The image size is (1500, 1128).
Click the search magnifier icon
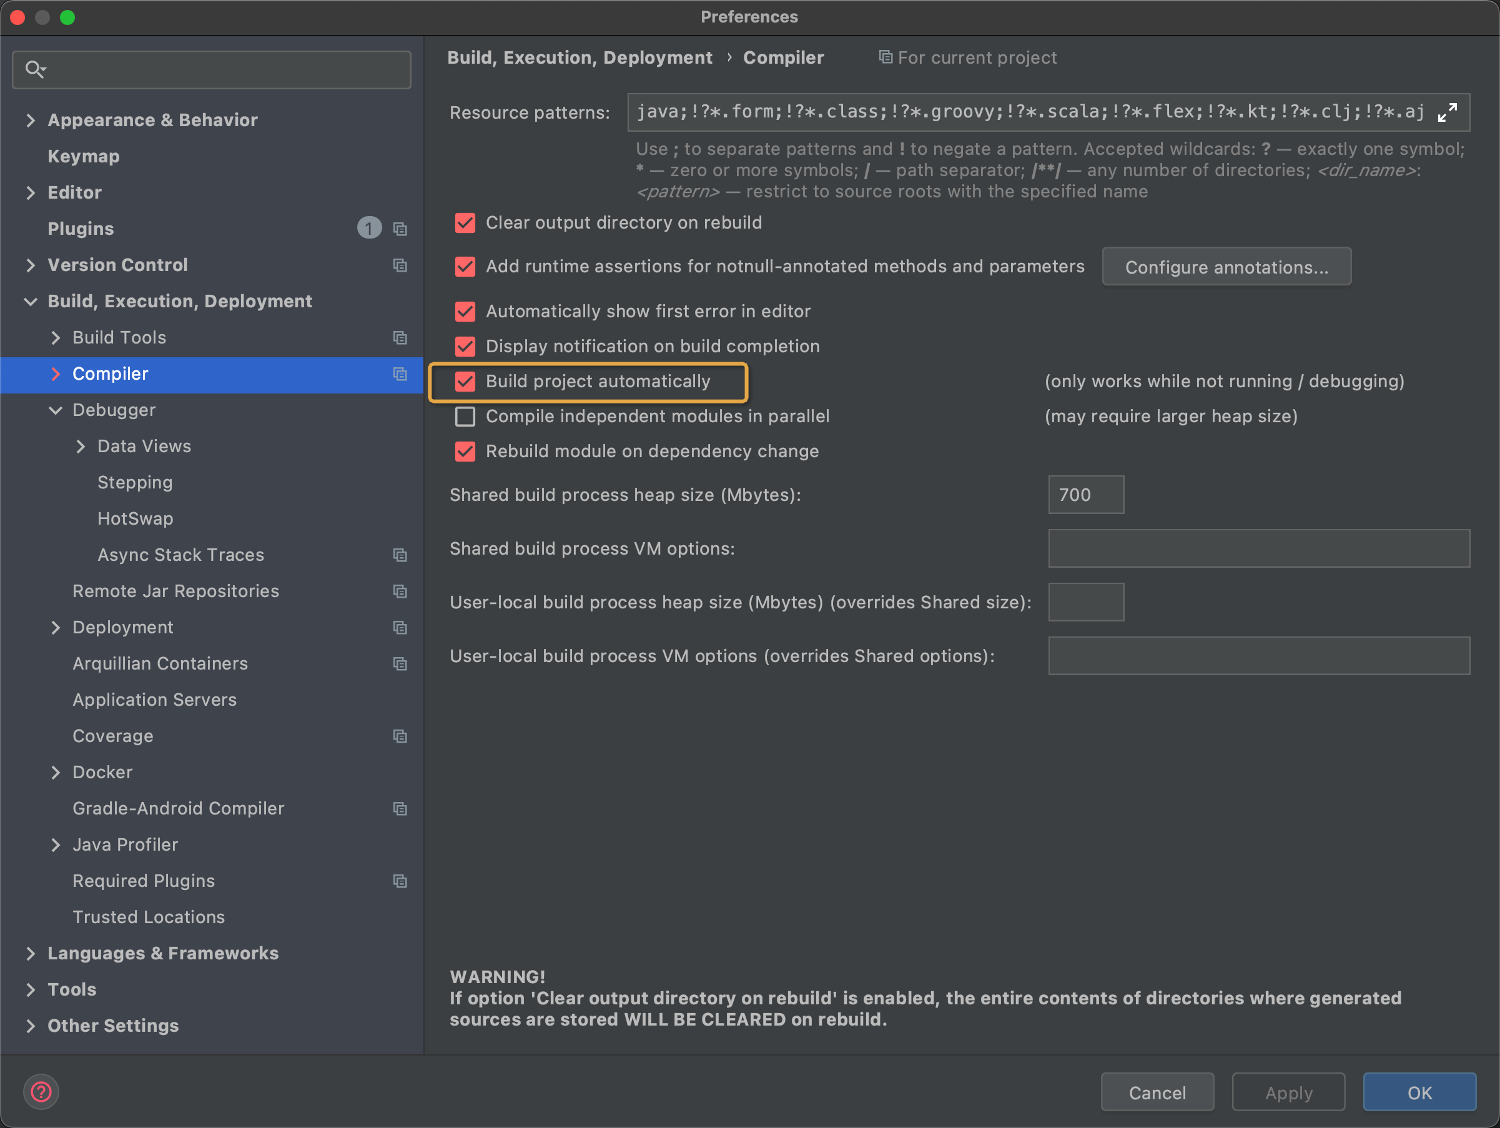click(x=34, y=69)
